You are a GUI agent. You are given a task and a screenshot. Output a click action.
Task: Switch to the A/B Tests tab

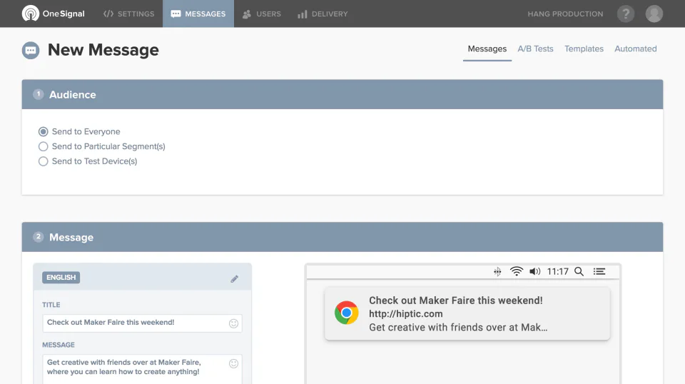(535, 49)
